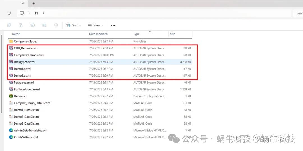This screenshot has height=151, width=303.
Task: Click the File folder type text
Action: [139, 41]
